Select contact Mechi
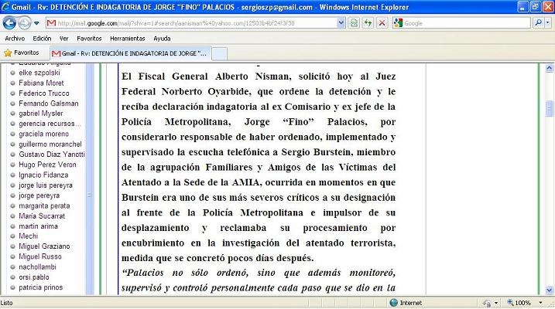The height and width of the screenshot is (309, 555). tap(29, 236)
